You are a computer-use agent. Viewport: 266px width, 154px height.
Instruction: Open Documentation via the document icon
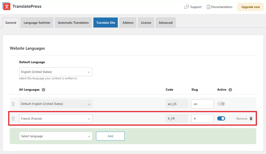(208, 7)
